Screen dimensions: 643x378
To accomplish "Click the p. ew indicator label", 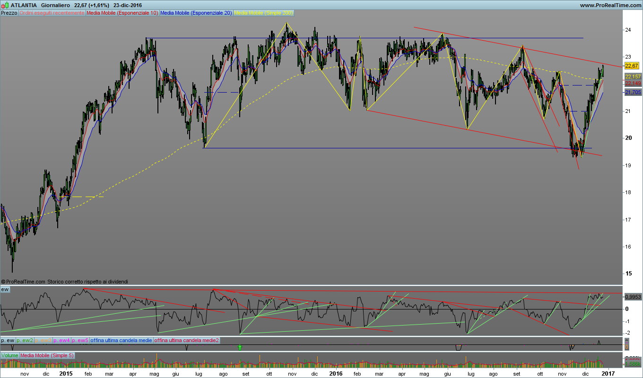I will 8,340.
